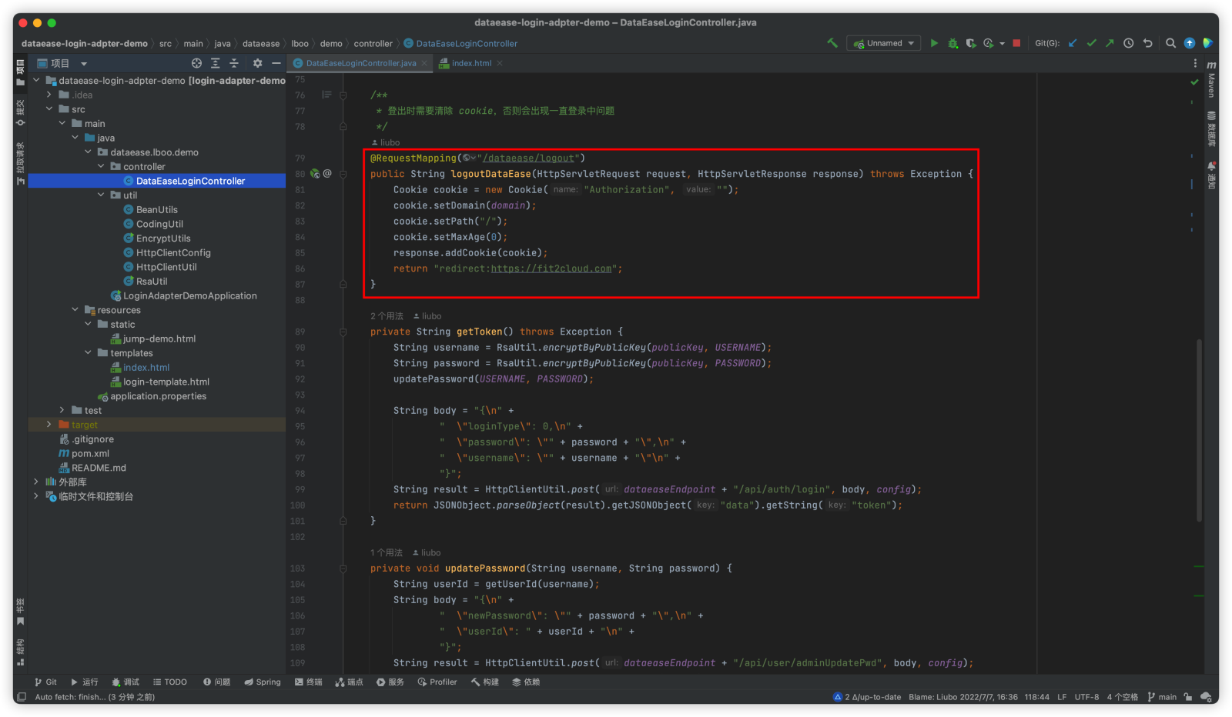Screen dimensions: 1232x717
Task: Locate opened file in project tree
Action: 196,63
